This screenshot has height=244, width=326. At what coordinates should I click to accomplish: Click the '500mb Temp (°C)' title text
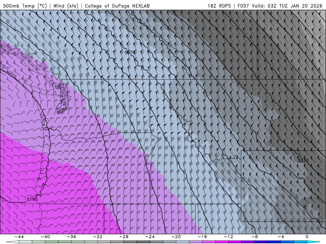coord(25,6)
